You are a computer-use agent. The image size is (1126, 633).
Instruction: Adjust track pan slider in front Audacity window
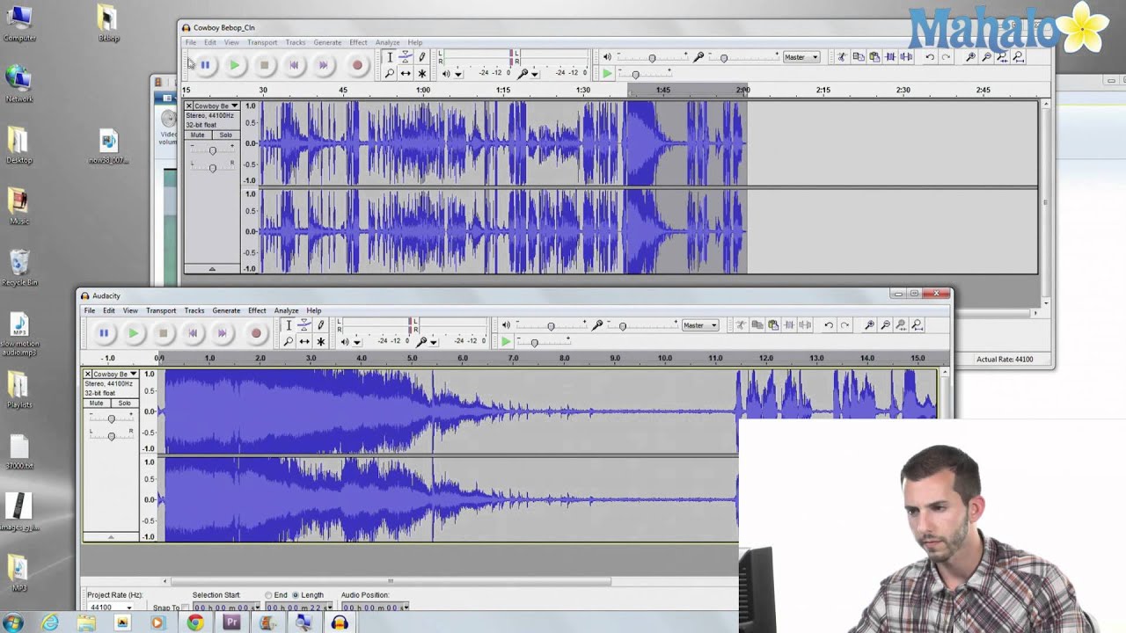click(111, 435)
